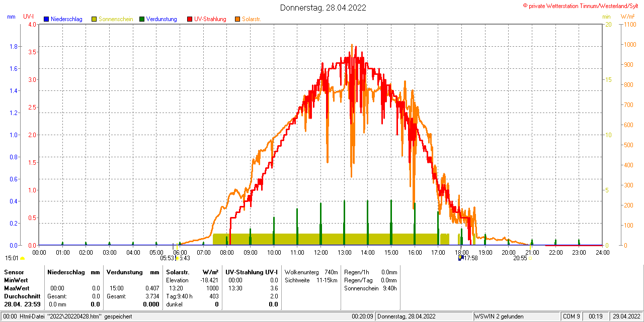This screenshot has height=322, width=644.
Task: Click the COM 9 status bar entry
Action: pyautogui.click(x=572, y=316)
